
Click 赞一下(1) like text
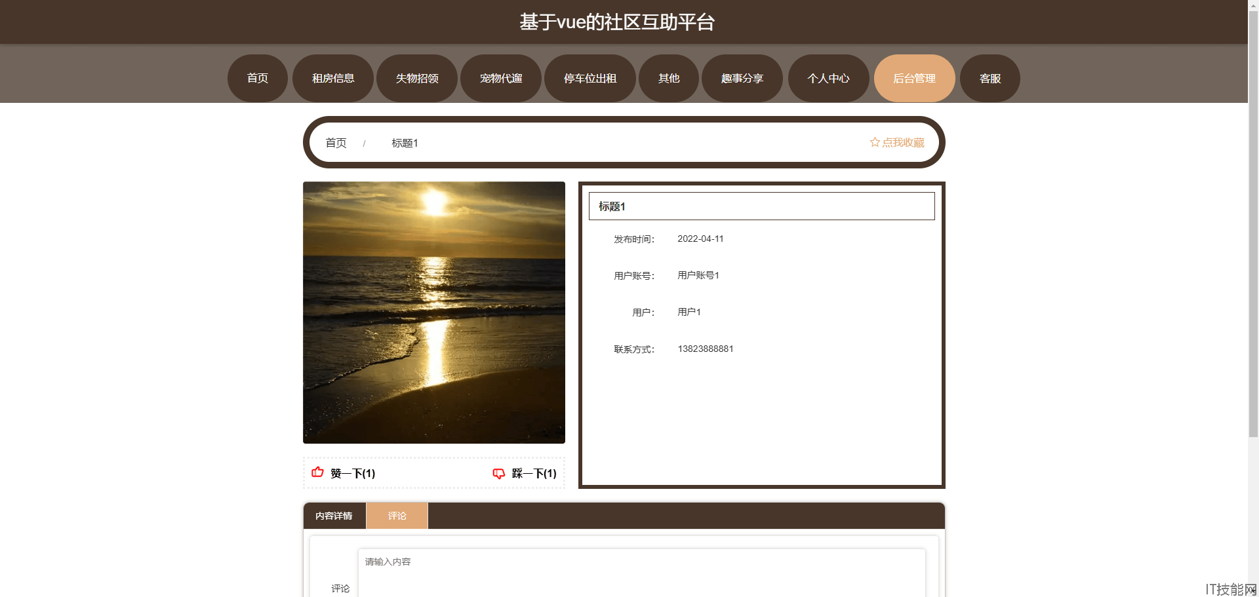(x=353, y=473)
